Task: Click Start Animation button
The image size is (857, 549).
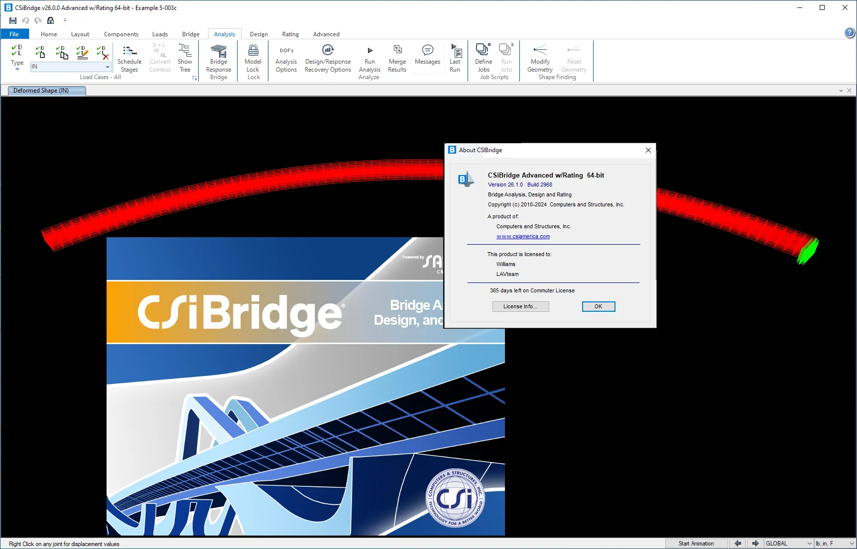Action: 696,543
